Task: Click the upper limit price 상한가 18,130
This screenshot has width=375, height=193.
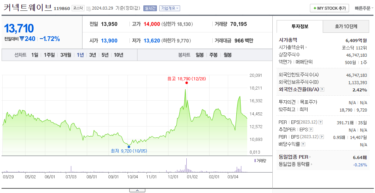Action: point(177,24)
